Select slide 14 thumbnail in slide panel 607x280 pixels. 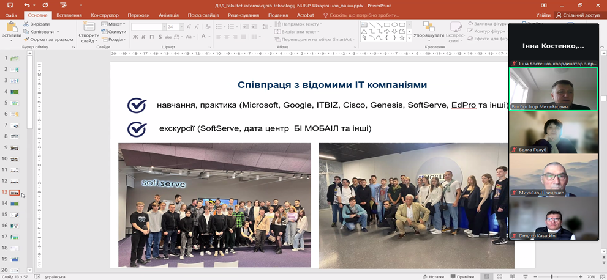click(14, 203)
